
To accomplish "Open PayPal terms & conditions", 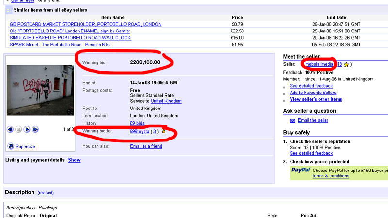I will pos(331,176).
